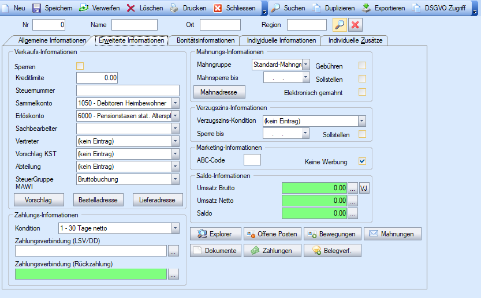
Task: Toggle the Gebühren checkbox
Action: (x=362, y=66)
